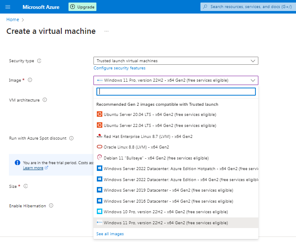296x242 pixels.
Task: Go to Home breadcrumb
Action: coord(13,19)
